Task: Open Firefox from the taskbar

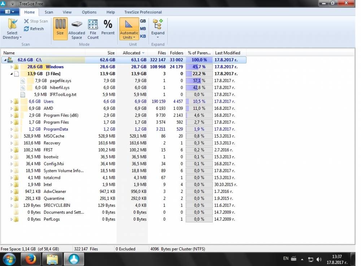Action: 31,260
